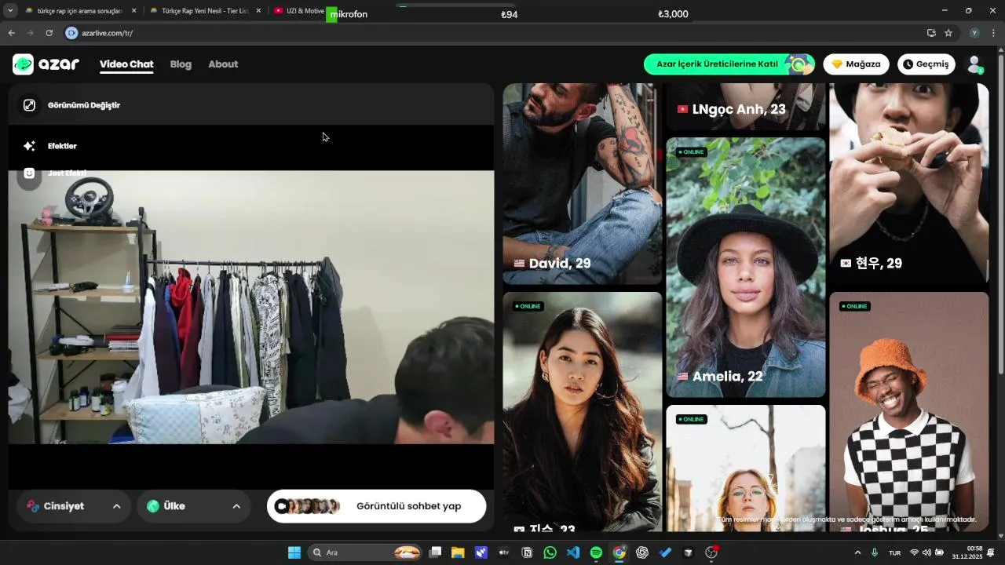Click the taskbar Ara search box
1005x565 pixels.
pos(365,552)
